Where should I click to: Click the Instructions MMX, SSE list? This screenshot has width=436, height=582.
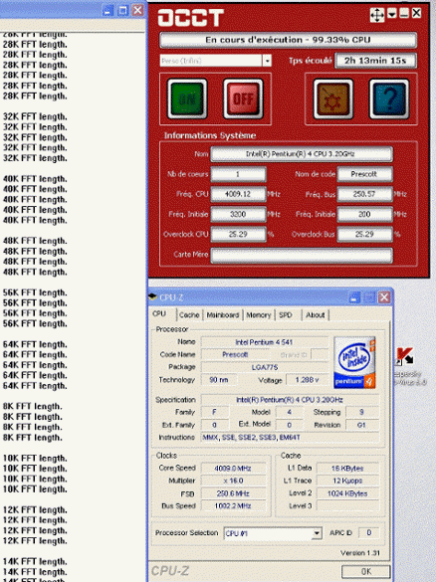click(290, 437)
